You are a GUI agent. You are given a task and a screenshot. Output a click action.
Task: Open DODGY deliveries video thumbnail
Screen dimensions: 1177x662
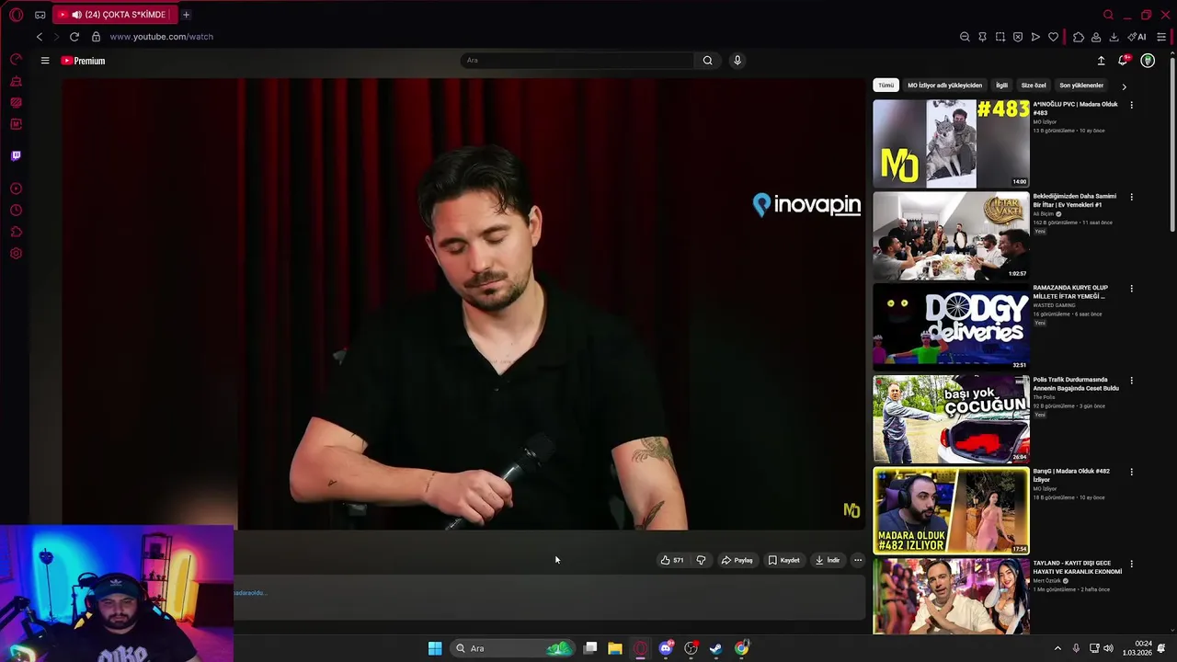951,326
